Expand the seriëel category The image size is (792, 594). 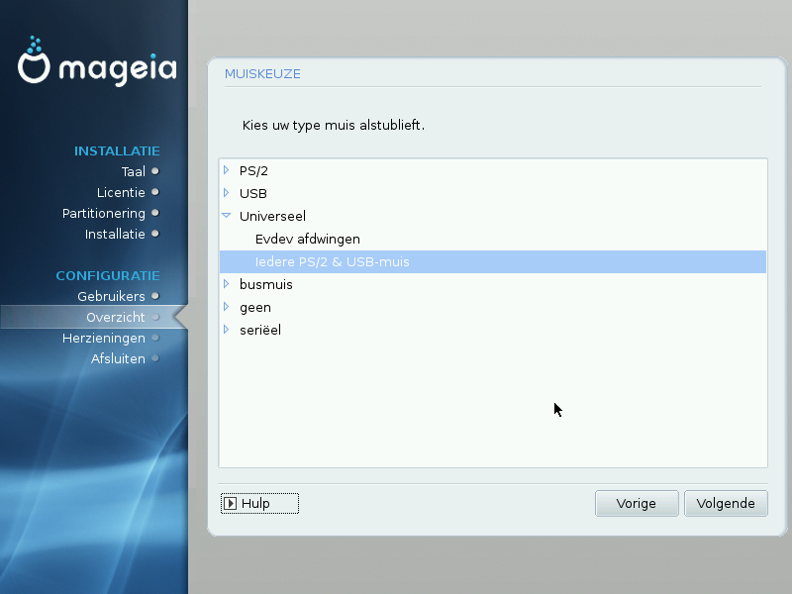(227, 330)
